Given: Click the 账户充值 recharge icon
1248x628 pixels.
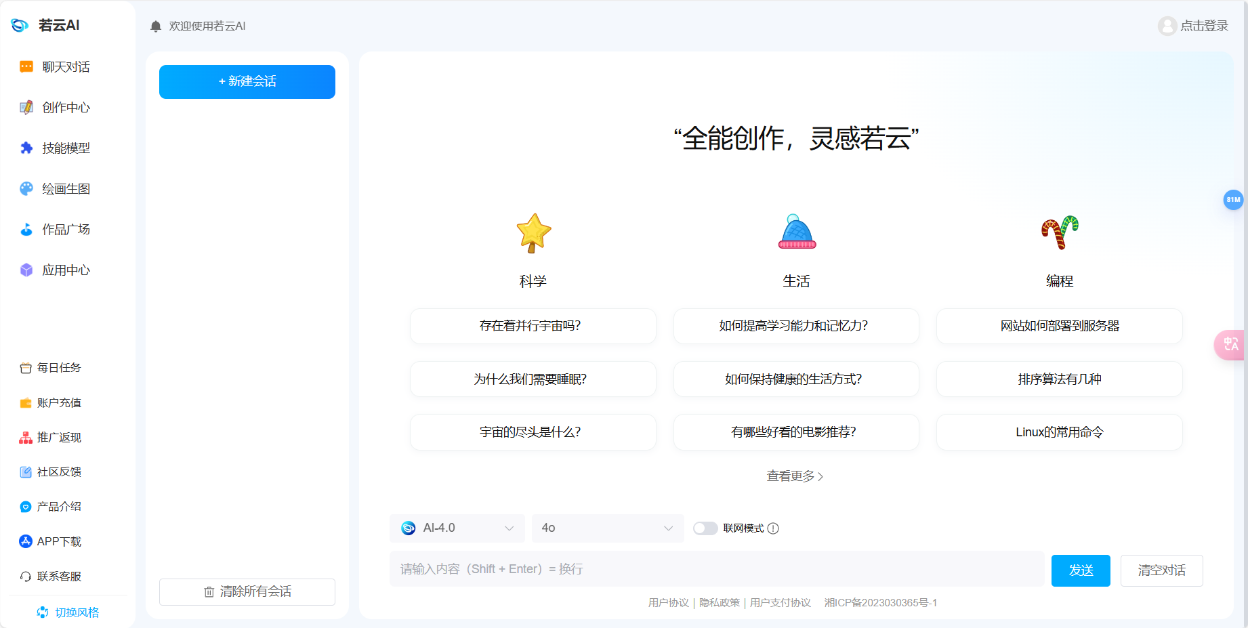Looking at the screenshot, I should [26, 402].
